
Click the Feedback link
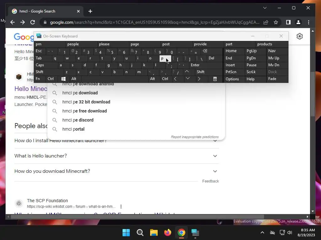(210, 181)
